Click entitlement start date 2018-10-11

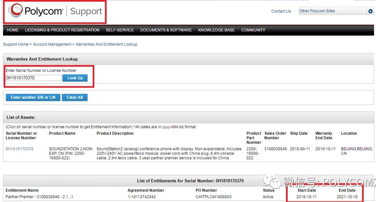coord(306,197)
